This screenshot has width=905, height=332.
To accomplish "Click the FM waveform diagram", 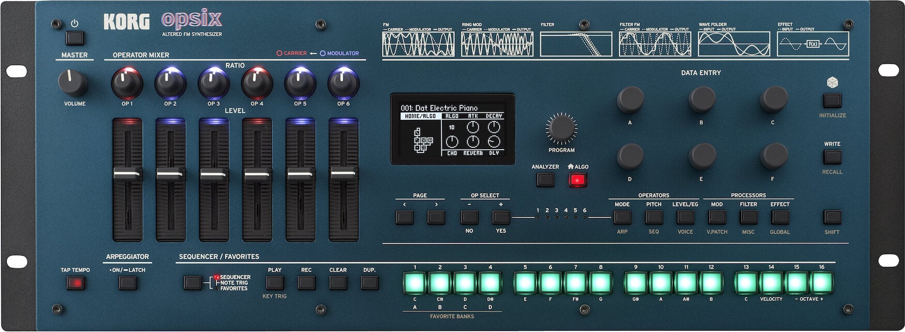I will (418, 44).
